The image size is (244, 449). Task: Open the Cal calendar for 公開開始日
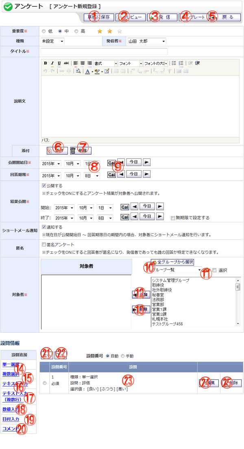[x=111, y=163]
